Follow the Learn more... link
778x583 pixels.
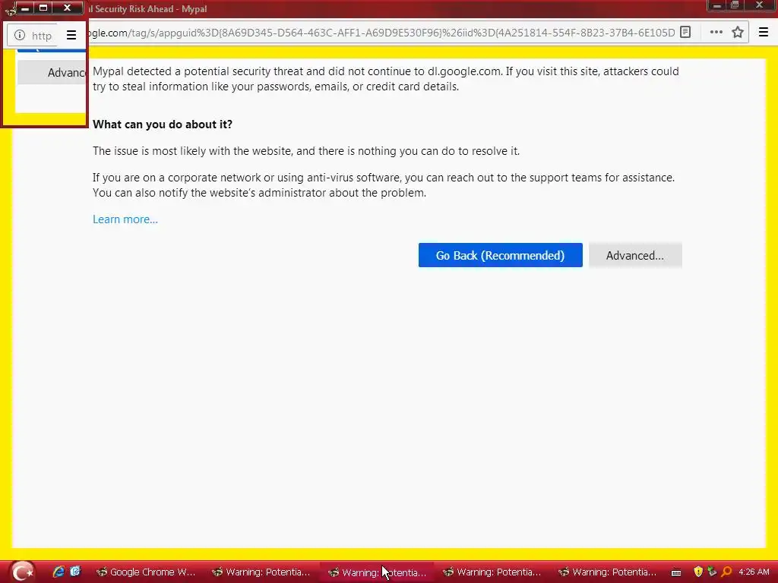125,219
